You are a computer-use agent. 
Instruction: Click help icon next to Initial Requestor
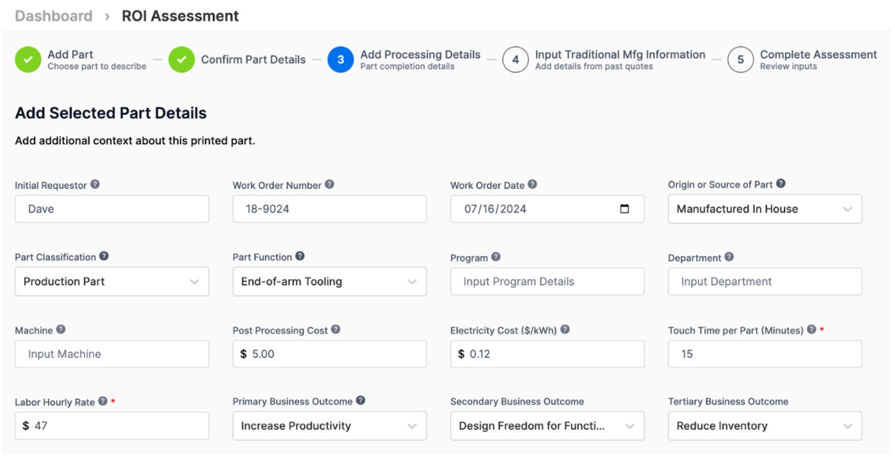(x=95, y=184)
